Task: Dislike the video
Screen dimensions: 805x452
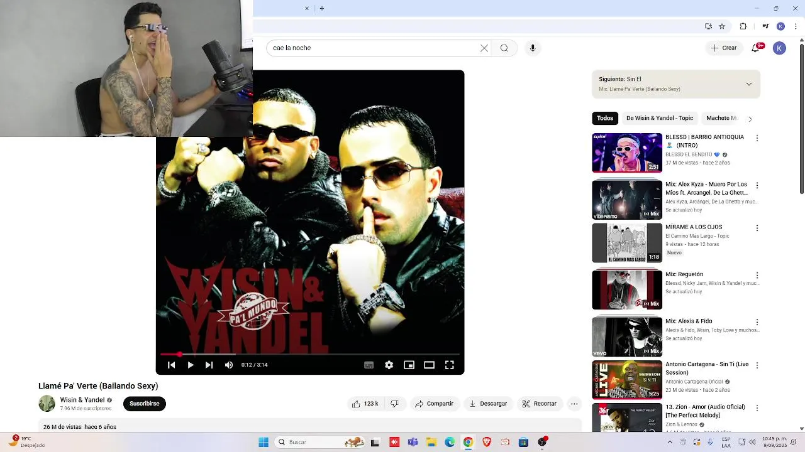Action: pos(394,404)
